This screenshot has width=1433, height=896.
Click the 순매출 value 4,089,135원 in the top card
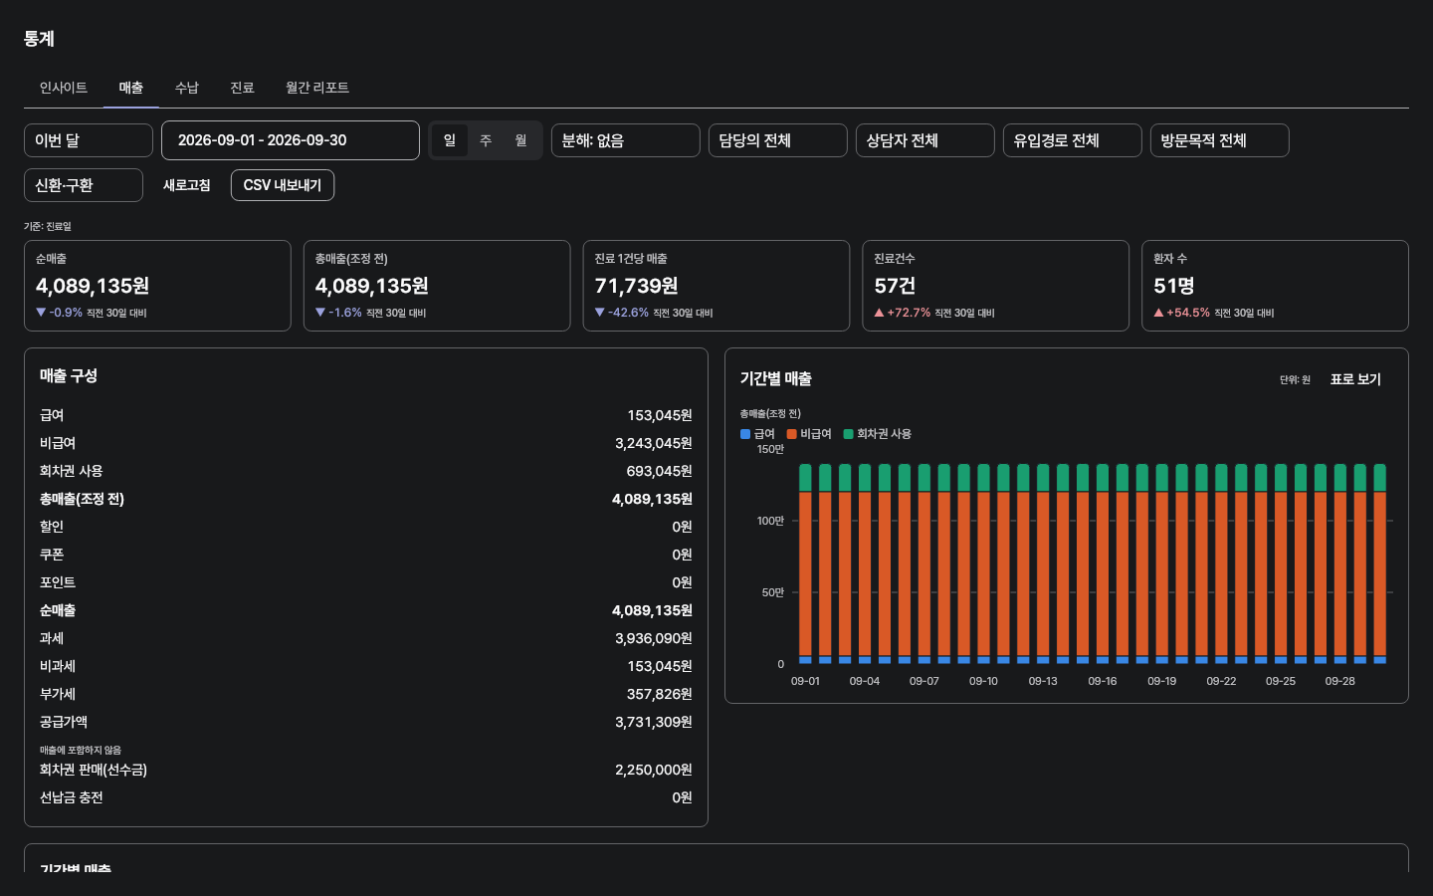93,286
